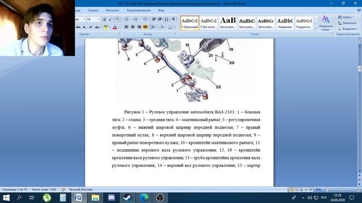This screenshot has height=203, width=362.
Task: Center the text
Action: (x=133, y=27)
